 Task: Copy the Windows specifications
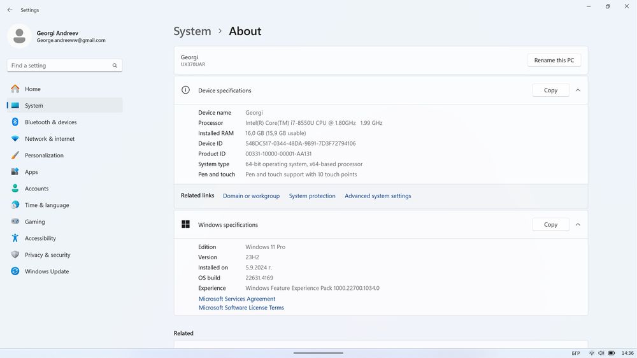550,224
